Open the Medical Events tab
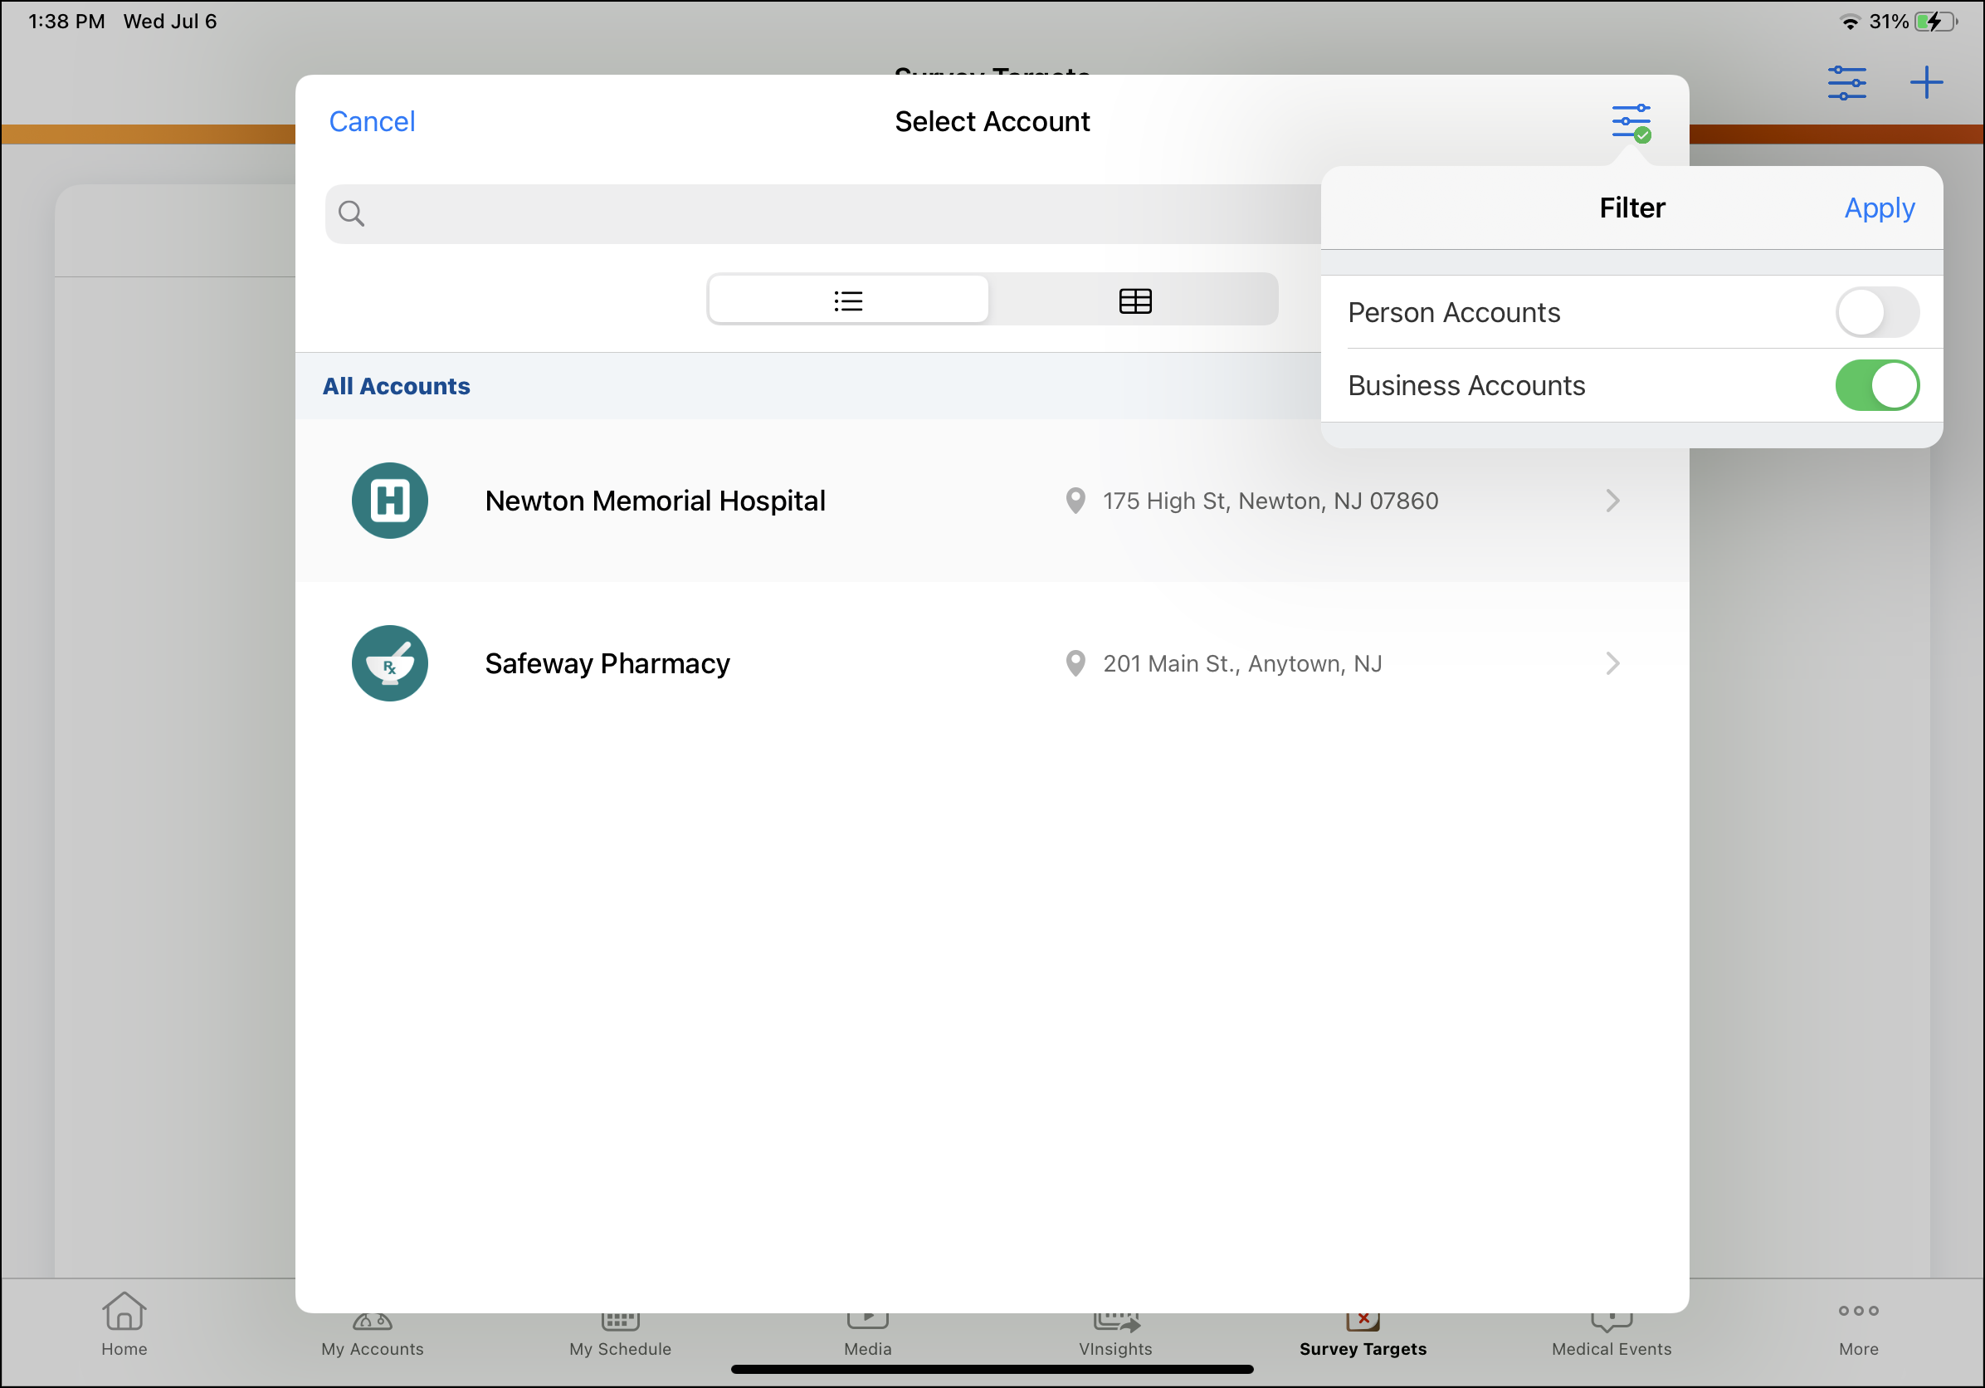The image size is (1985, 1388). point(1611,1348)
